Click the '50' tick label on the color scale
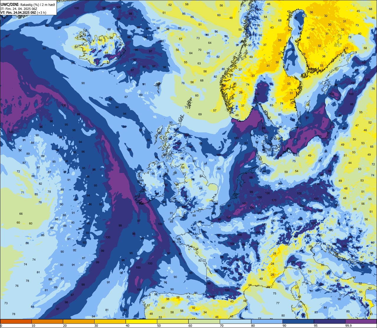Viewport: 377px width, 328px height. (x=159, y=326)
